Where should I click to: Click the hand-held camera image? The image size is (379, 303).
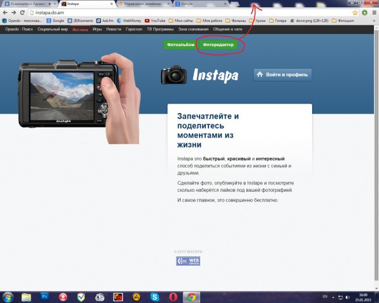(80, 98)
